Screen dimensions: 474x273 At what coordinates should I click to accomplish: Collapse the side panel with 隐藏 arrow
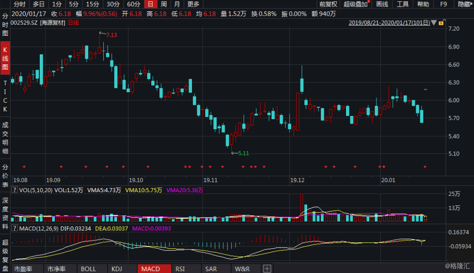[465, 4]
